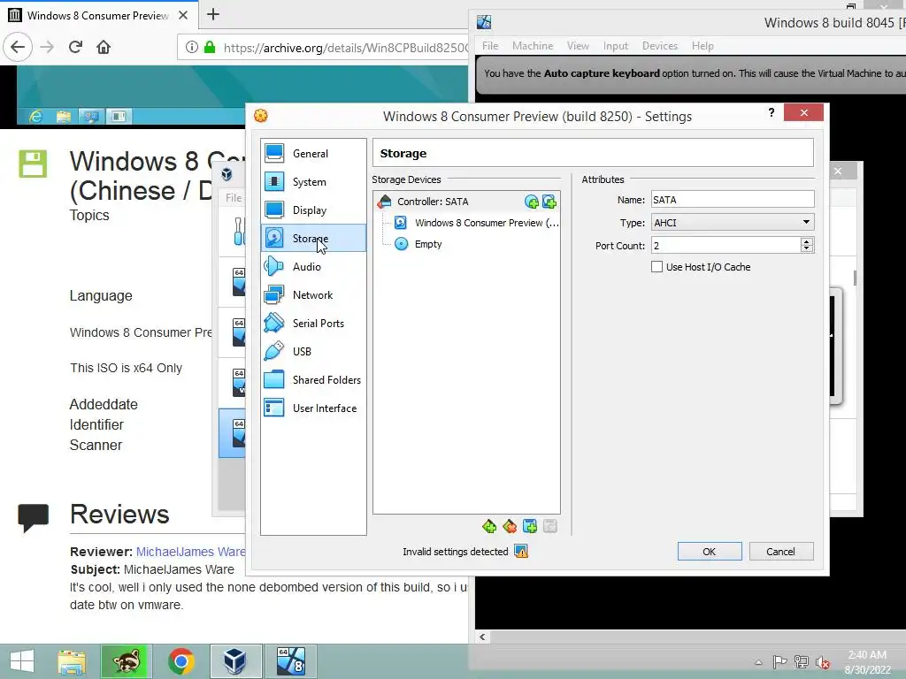This screenshot has width=906, height=679.
Task: Increase Port Count stepper value
Action: click(x=807, y=241)
